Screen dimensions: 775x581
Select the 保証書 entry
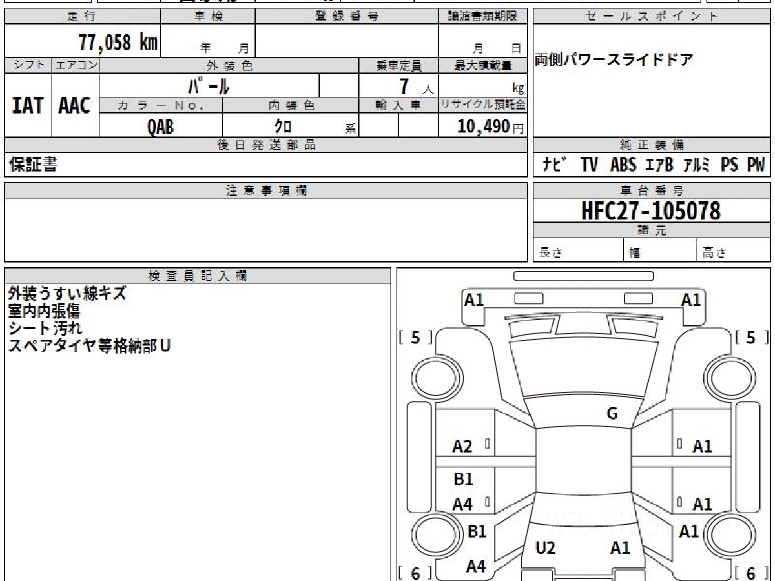pos(33,165)
